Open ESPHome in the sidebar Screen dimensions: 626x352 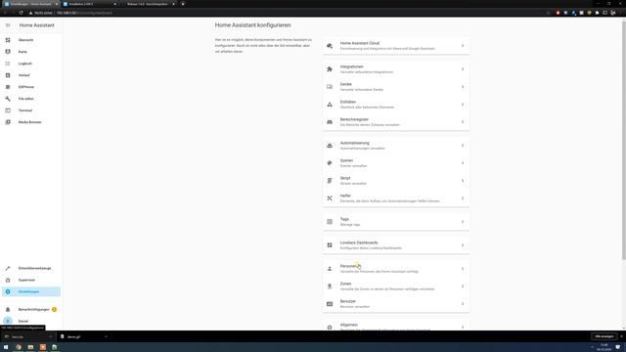click(31, 87)
